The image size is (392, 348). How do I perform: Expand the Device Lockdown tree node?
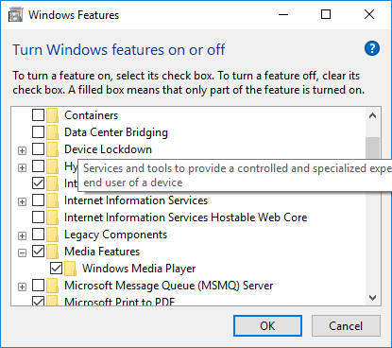point(22,150)
